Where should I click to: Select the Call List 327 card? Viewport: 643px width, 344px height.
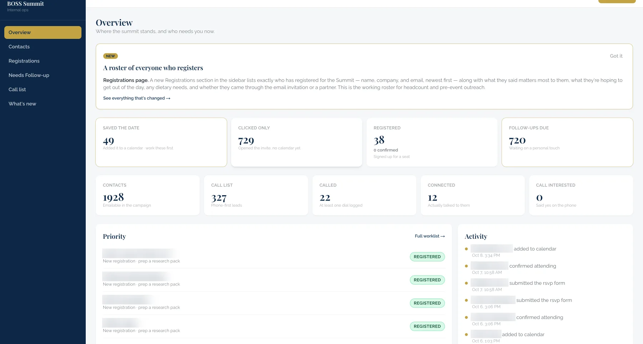click(256, 195)
